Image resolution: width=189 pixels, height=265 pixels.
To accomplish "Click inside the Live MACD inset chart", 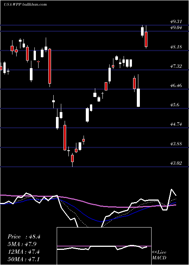I will tap(104, 246).
